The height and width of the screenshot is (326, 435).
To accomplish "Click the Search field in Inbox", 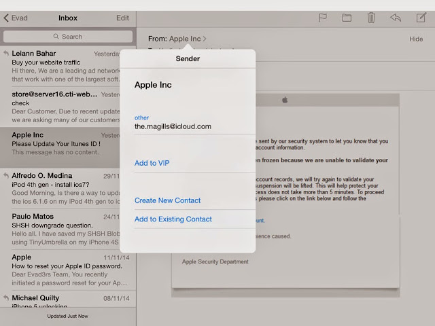I will pyautogui.click(x=68, y=37).
